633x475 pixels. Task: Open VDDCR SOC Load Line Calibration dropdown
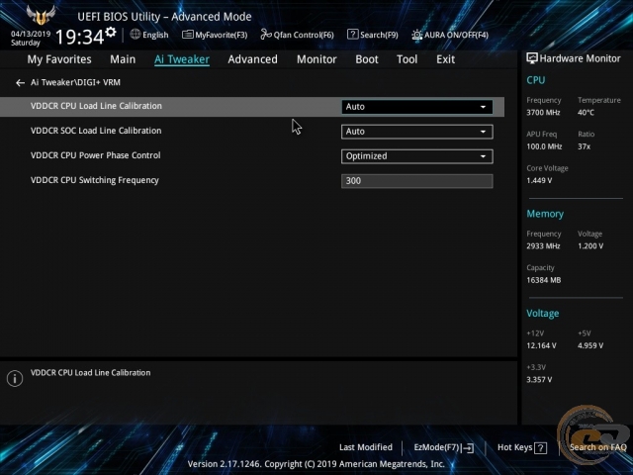416,132
